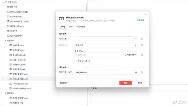This screenshot has width=188, height=106.
Task: Click the 设置下拉框(web) command icon
Action: pos(11,60)
